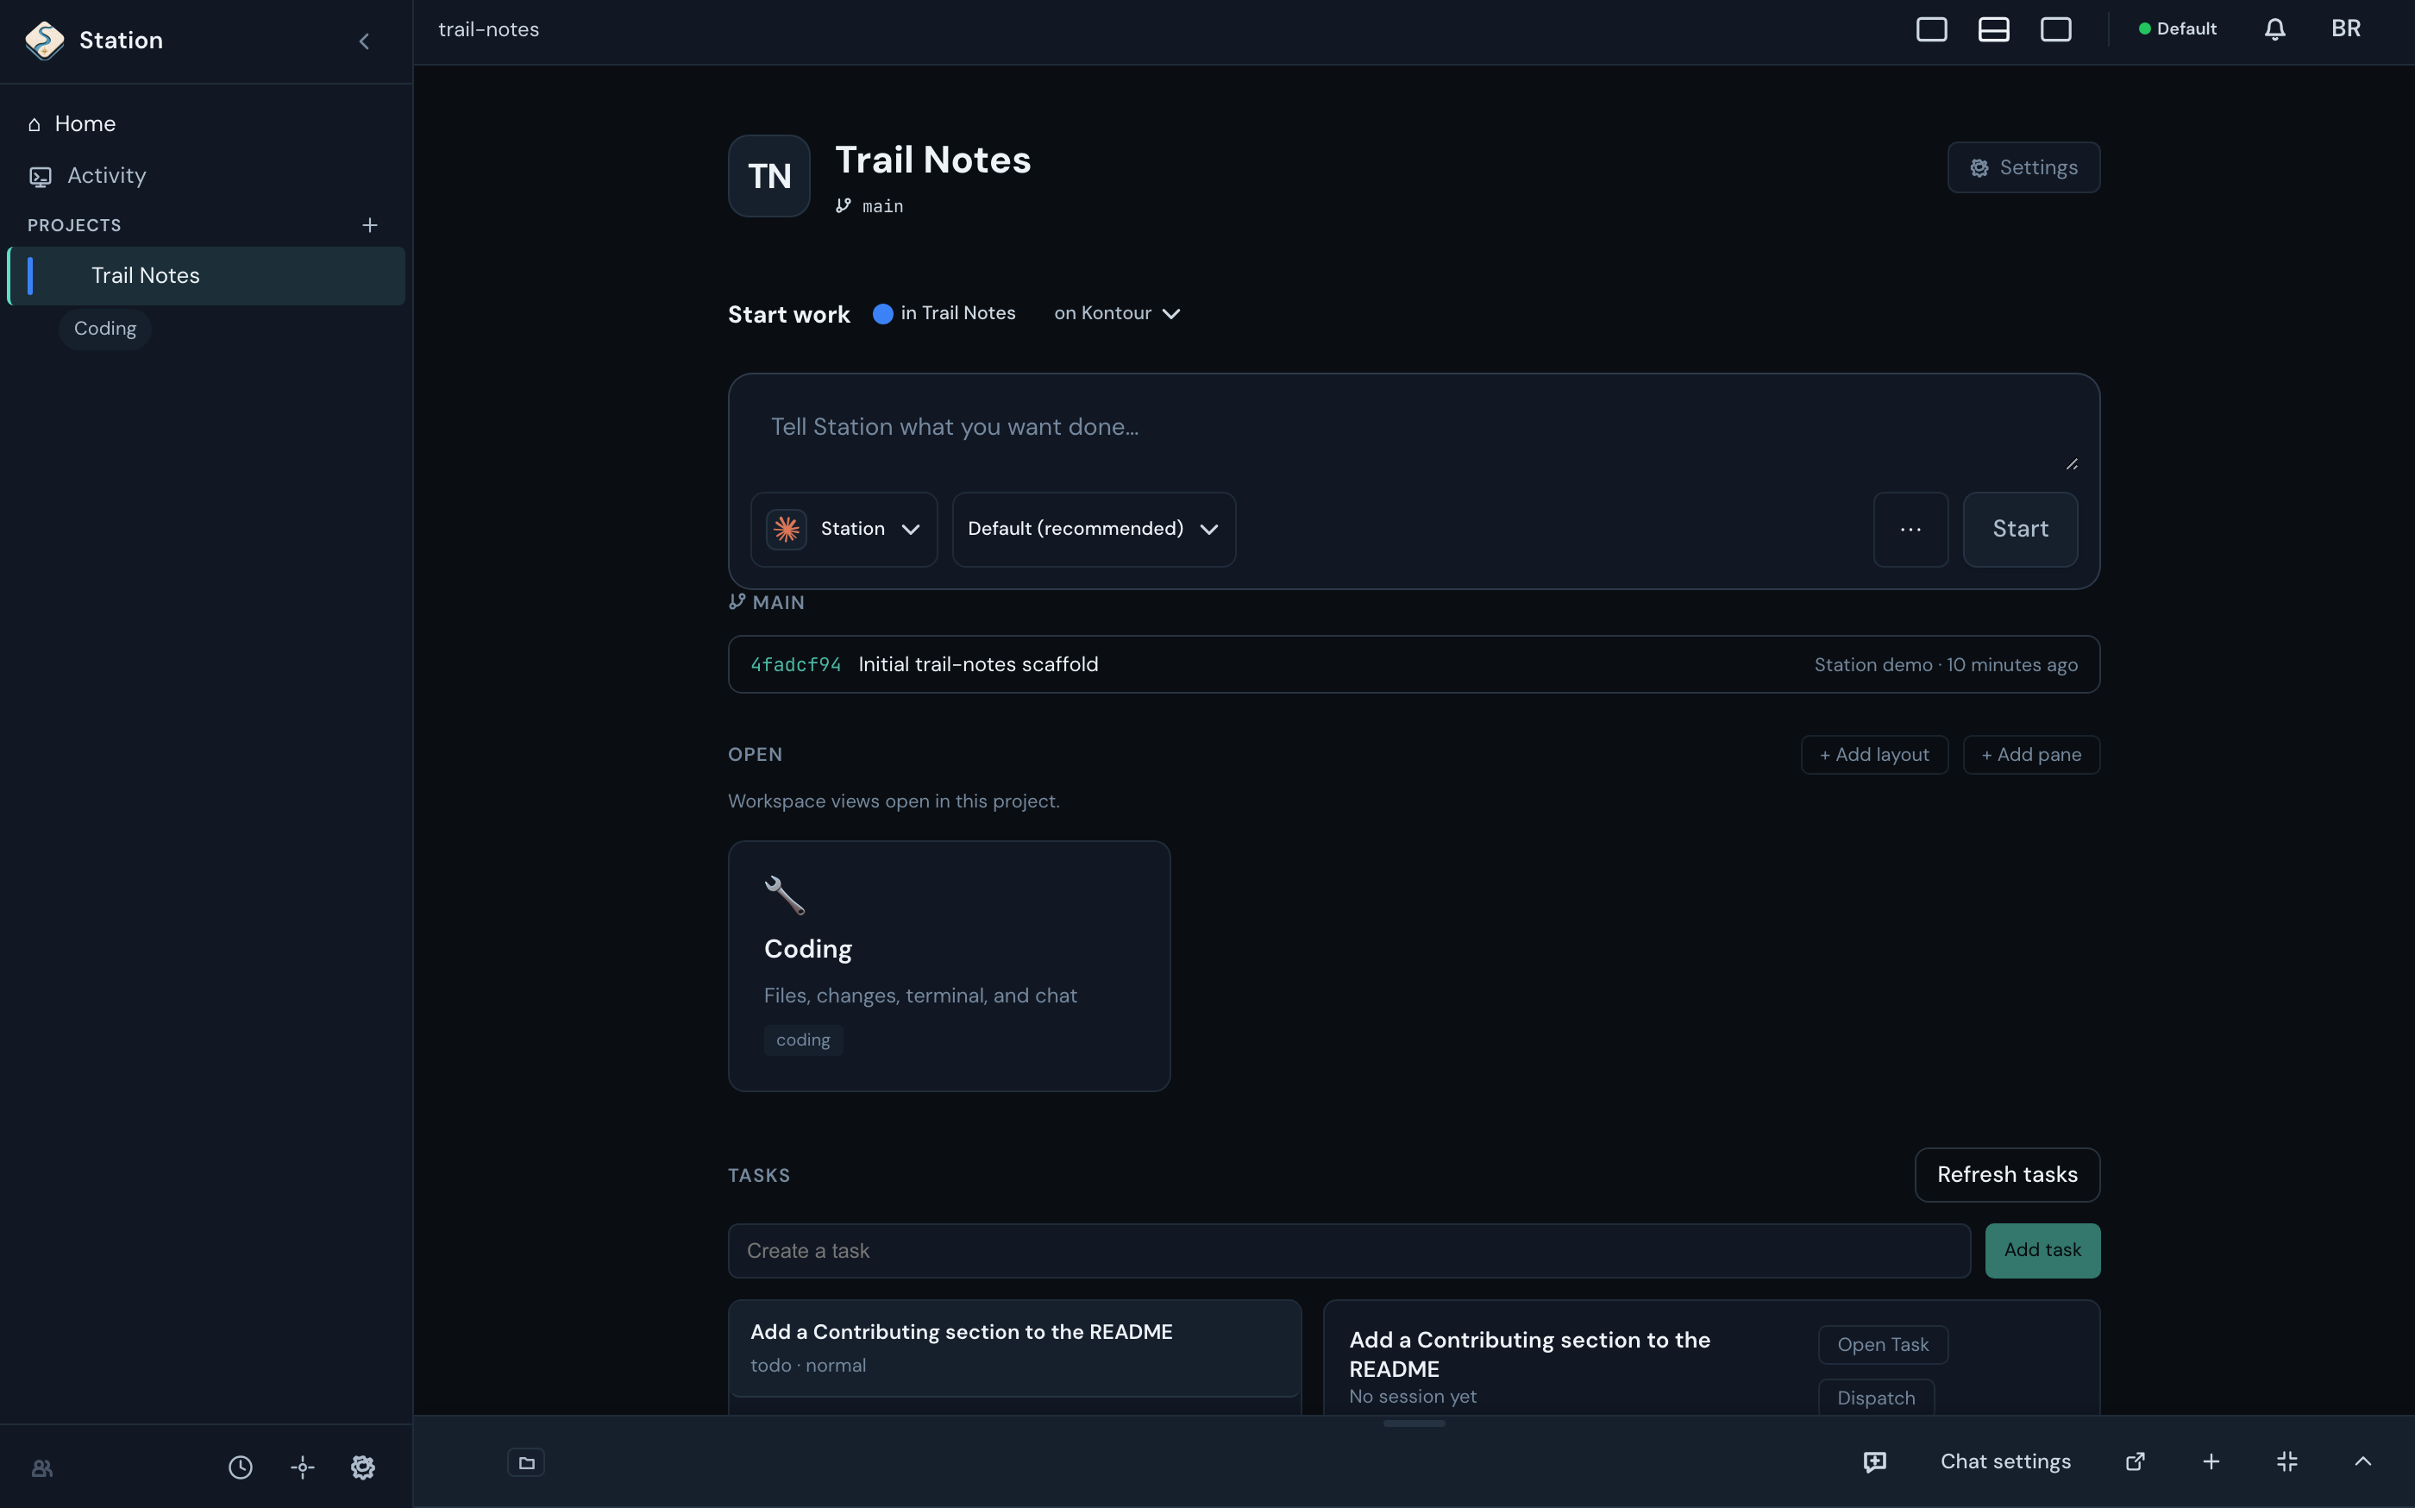Click Open Task for the Contributing task
Image resolution: width=2415 pixels, height=1508 pixels.
click(1883, 1344)
